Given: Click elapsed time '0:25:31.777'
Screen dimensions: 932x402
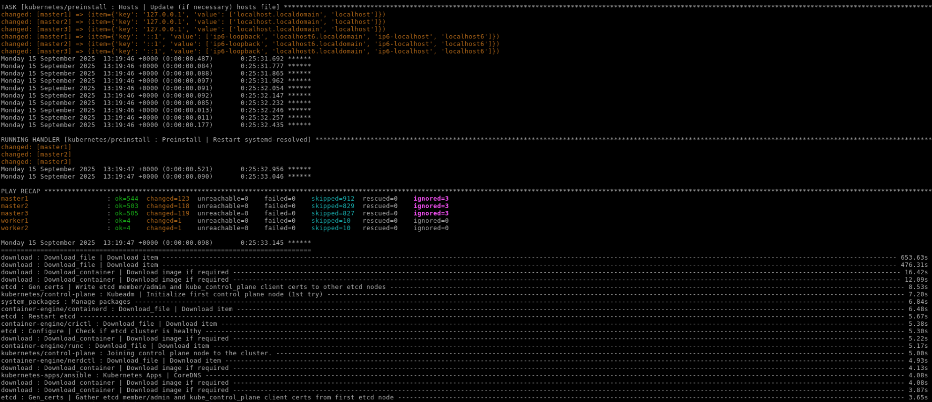Looking at the screenshot, I should click(x=262, y=66).
